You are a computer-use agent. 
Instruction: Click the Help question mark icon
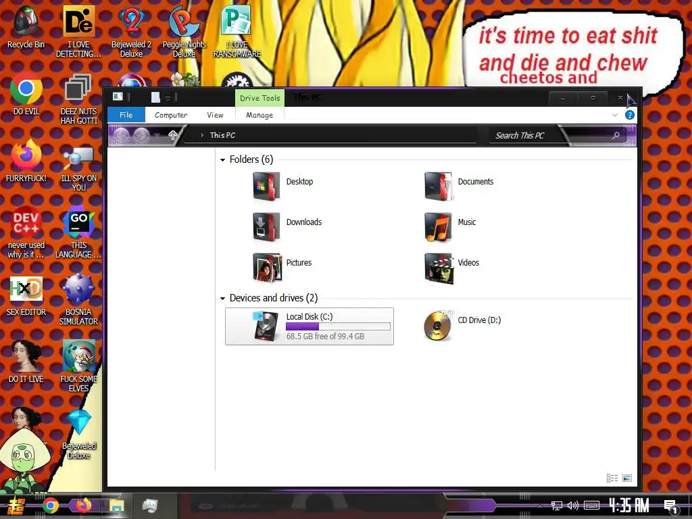tap(630, 115)
